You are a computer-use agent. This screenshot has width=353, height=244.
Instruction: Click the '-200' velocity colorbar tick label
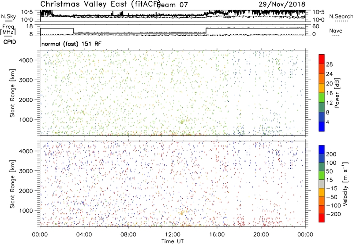334,214
